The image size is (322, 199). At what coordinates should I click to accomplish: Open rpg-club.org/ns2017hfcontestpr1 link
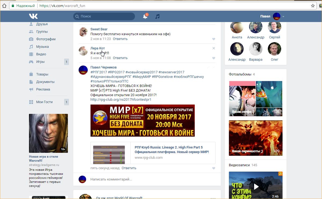121,99
